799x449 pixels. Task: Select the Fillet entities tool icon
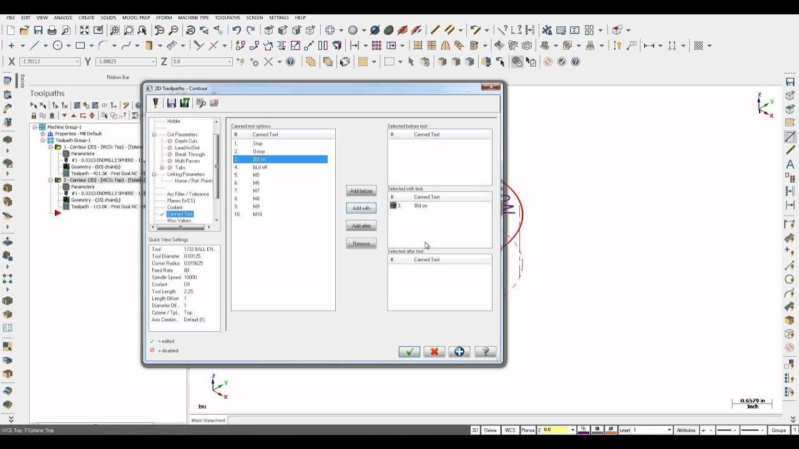(103, 46)
